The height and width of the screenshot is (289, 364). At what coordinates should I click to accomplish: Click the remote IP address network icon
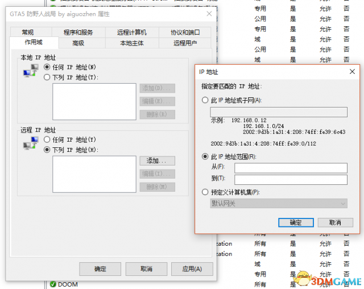[31, 143]
